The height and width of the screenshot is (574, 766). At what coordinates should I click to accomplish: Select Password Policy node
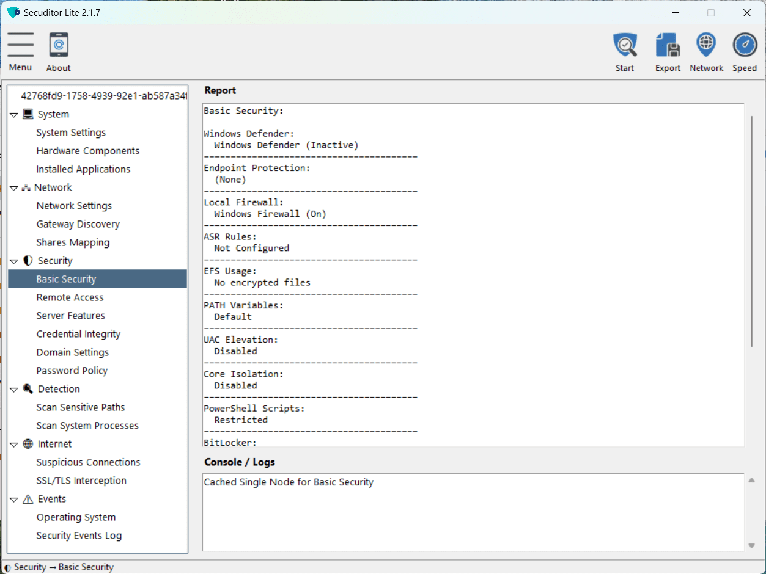72,371
